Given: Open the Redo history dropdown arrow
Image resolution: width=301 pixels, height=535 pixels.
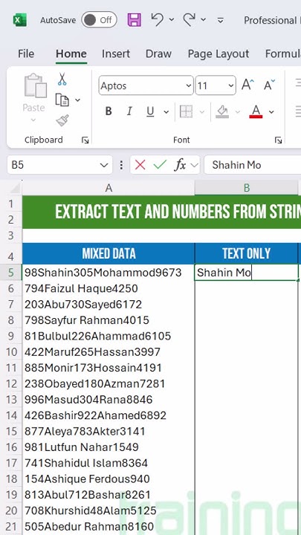Looking at the screenshot, I should 204,20.
